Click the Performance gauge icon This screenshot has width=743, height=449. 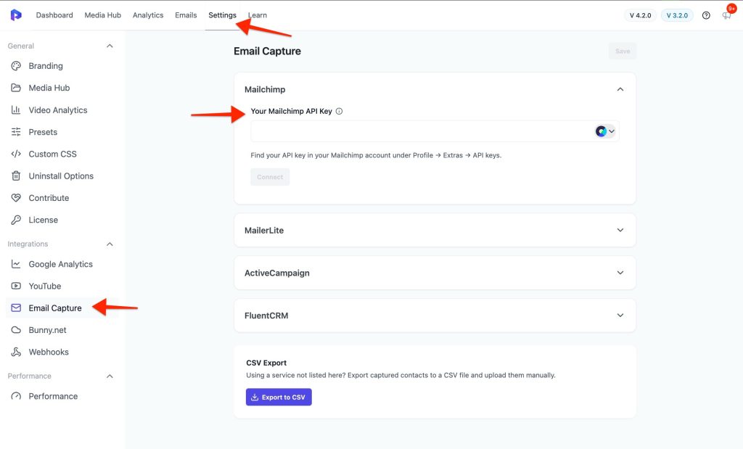16,396
